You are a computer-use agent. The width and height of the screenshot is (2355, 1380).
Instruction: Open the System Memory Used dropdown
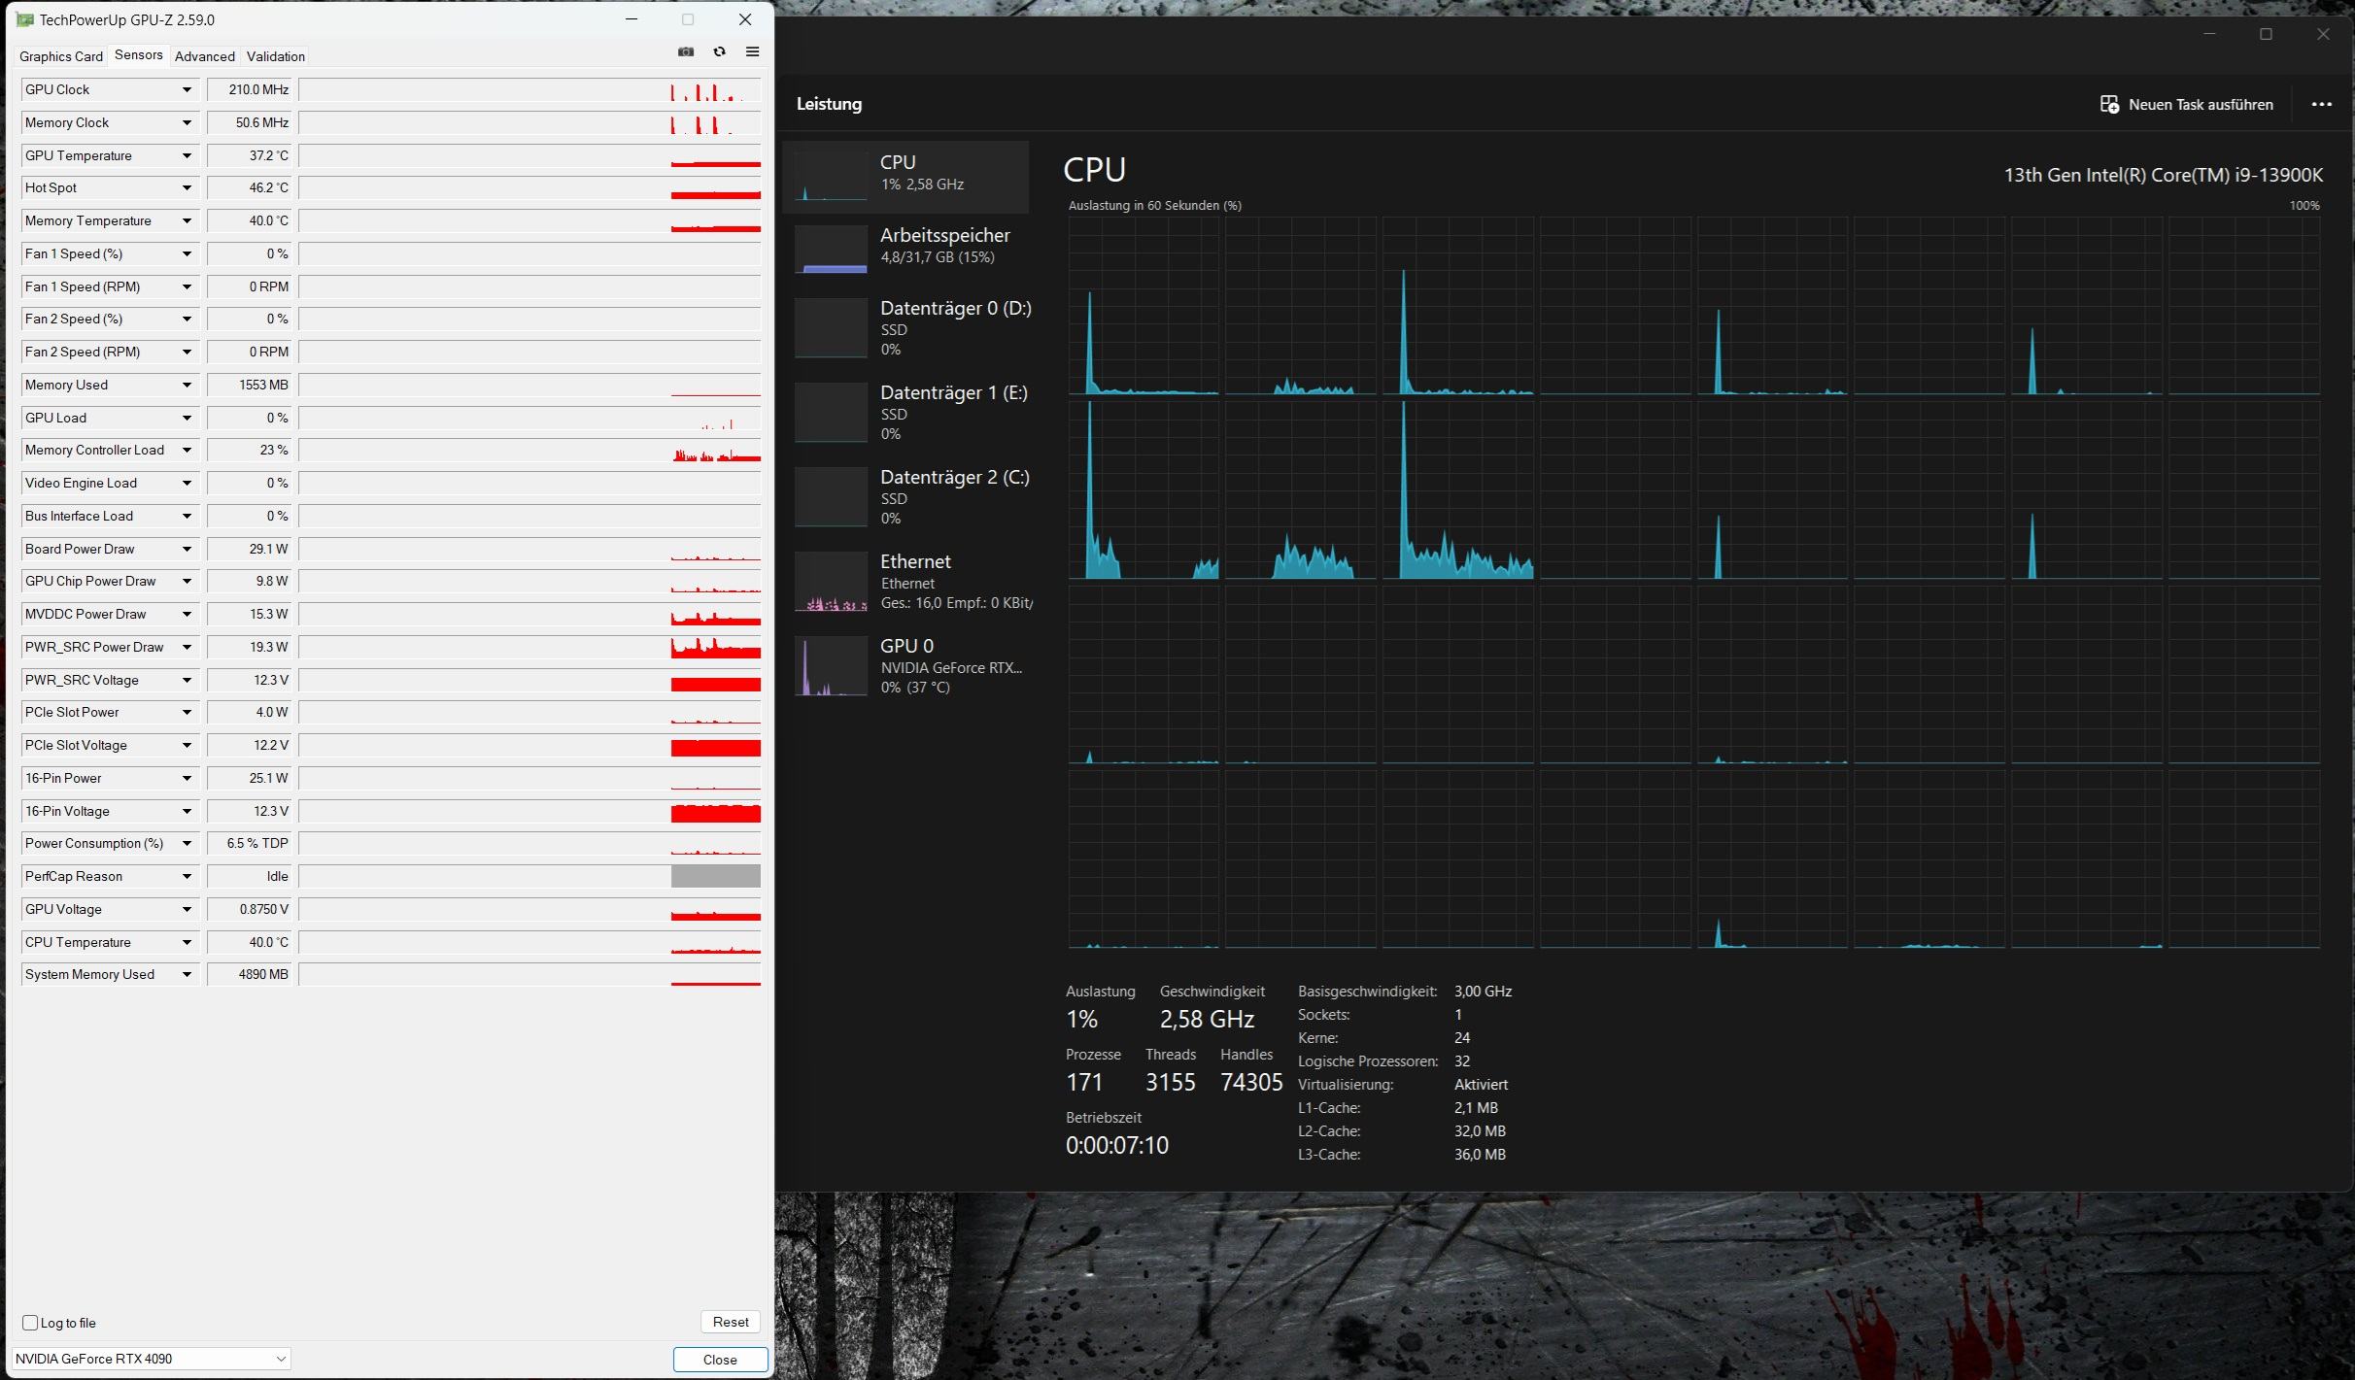point(187,975)
